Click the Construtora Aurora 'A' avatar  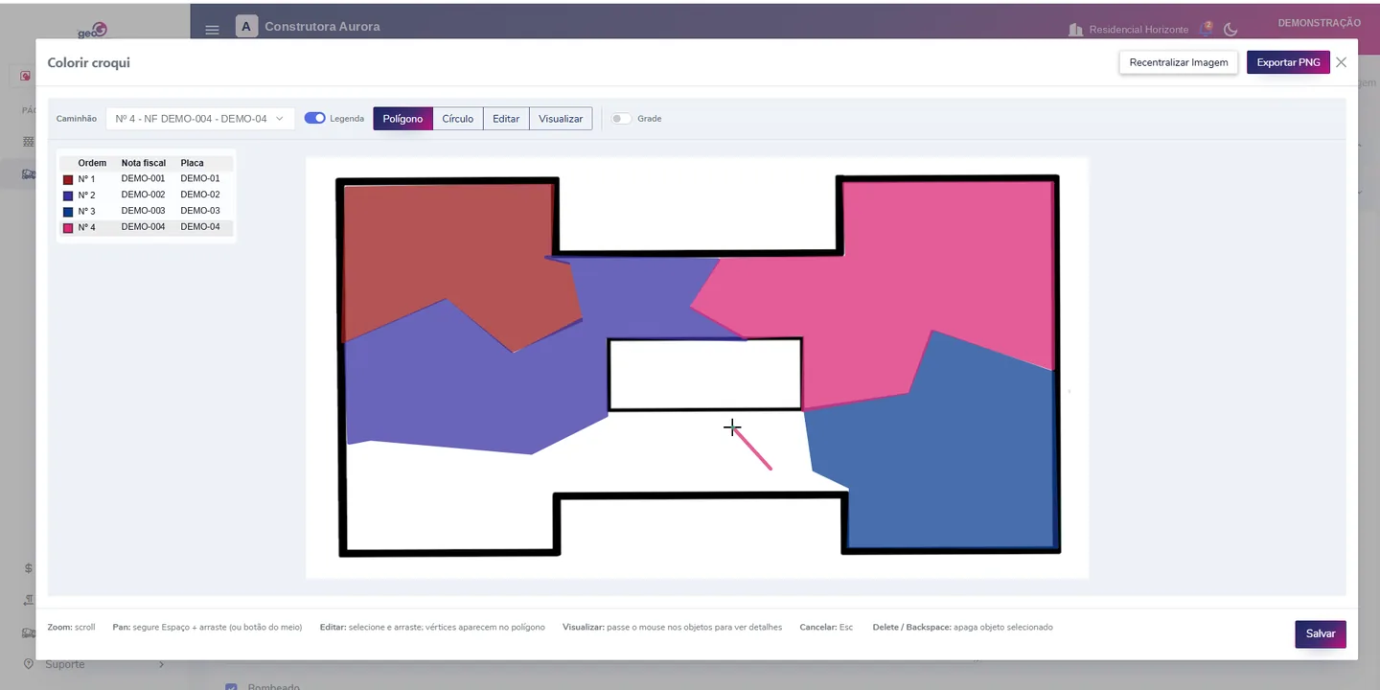pyautogui.click(x=246, y=27)
